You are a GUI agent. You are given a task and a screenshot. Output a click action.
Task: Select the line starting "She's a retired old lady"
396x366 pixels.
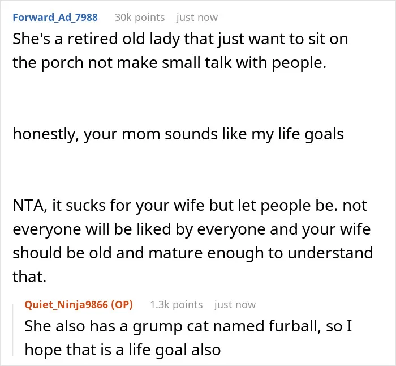[x=180, y=39]
